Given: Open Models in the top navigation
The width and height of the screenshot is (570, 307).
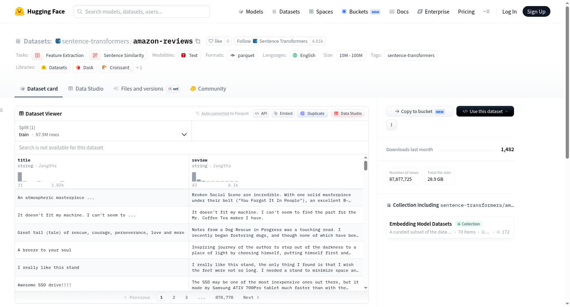Looking at the screenshot, I should point(250,11).
